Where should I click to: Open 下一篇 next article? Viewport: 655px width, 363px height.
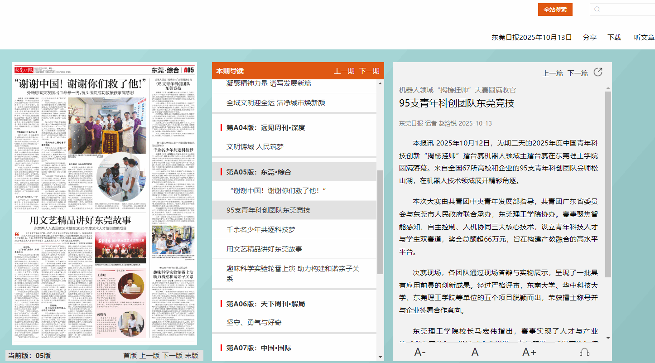click(x=578, y=73)
